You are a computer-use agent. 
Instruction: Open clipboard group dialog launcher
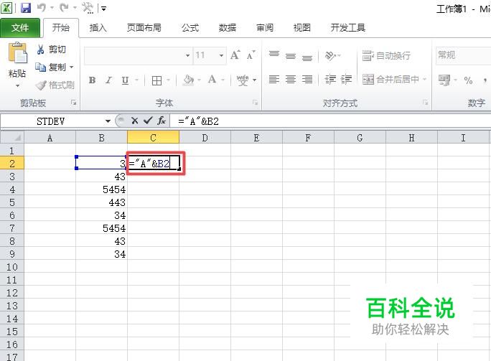coord(74,103)
